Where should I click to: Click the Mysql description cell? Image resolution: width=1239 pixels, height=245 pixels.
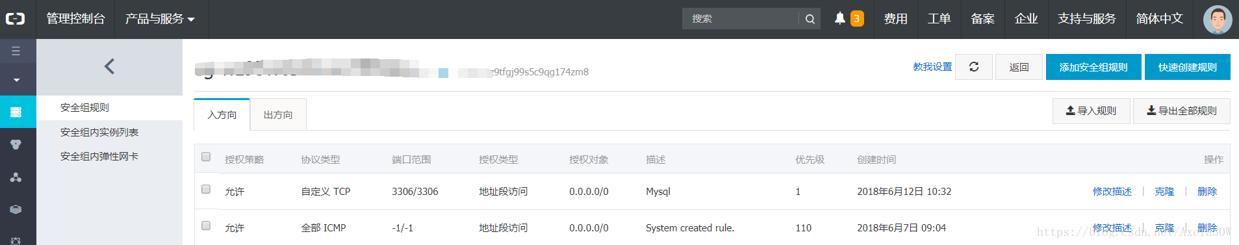pos(658,192)
